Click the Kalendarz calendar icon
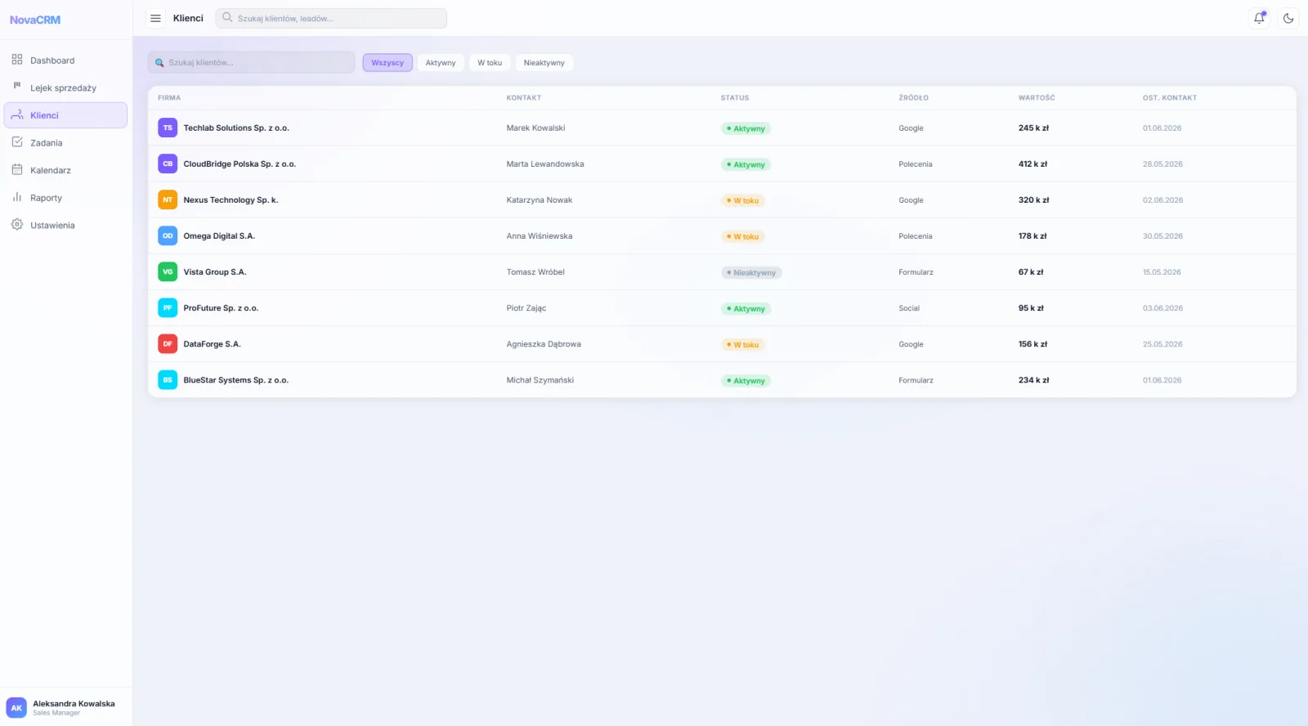The image size is (1308, 726). [17, 170]
